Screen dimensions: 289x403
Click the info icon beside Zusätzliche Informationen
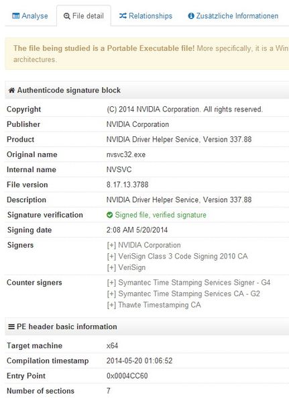tap(191, 16)
